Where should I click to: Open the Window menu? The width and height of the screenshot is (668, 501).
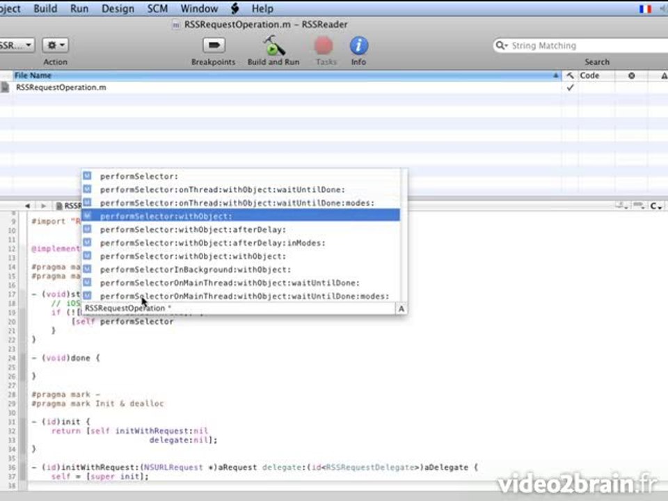pyautogui.click(x=199, y=8)
